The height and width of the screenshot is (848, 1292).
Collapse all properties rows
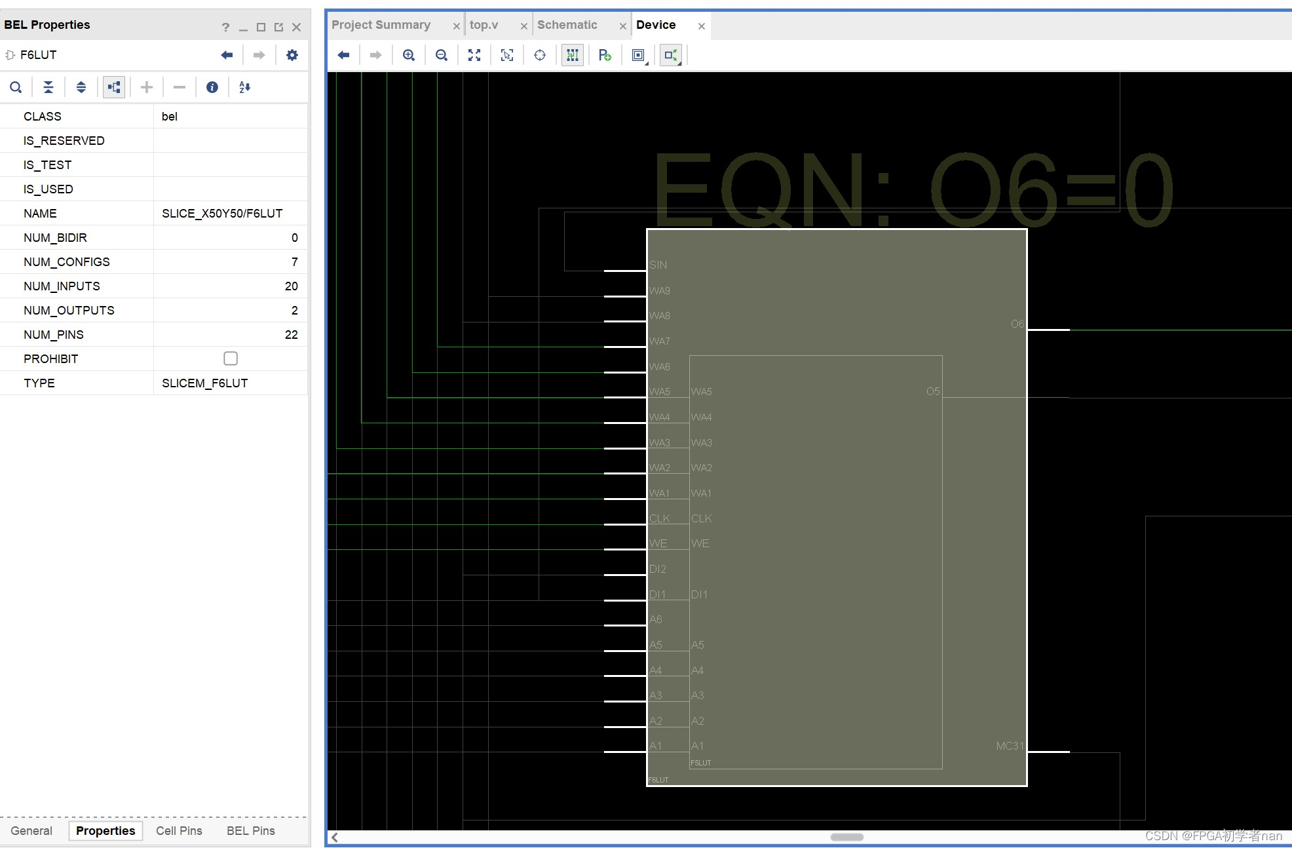pos(48,87)
